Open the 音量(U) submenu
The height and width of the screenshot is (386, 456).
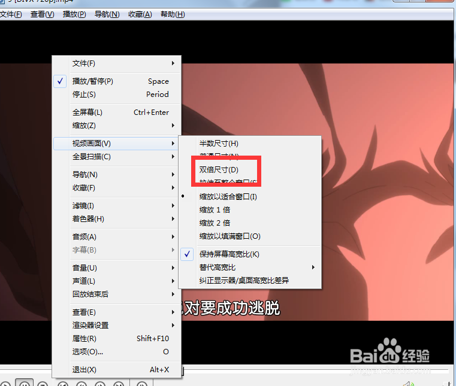click(x=116, y=268)
